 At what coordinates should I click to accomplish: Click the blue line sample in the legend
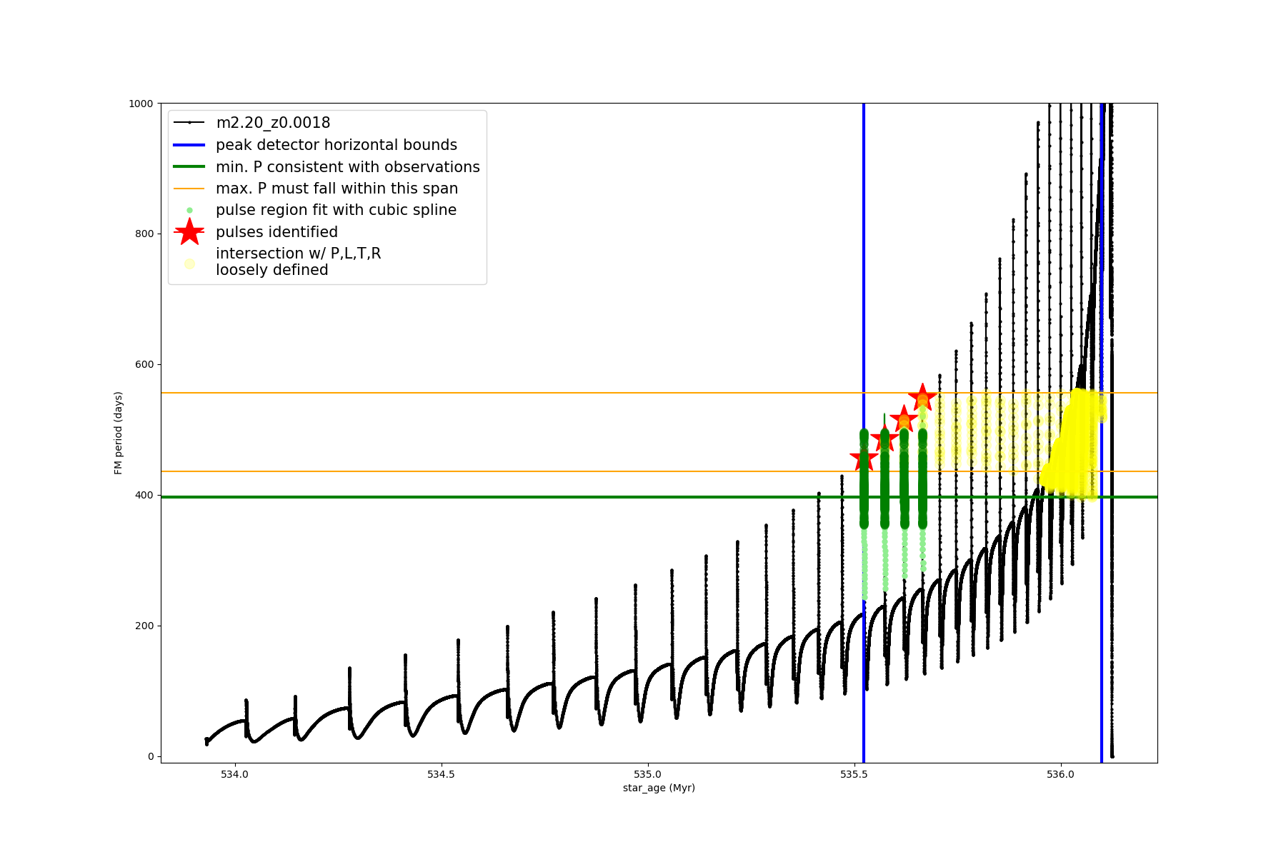(189, 145)
